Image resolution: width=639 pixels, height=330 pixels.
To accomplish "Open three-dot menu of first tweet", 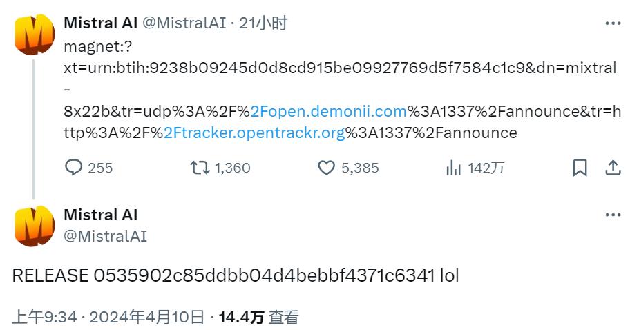I will 613,23.
